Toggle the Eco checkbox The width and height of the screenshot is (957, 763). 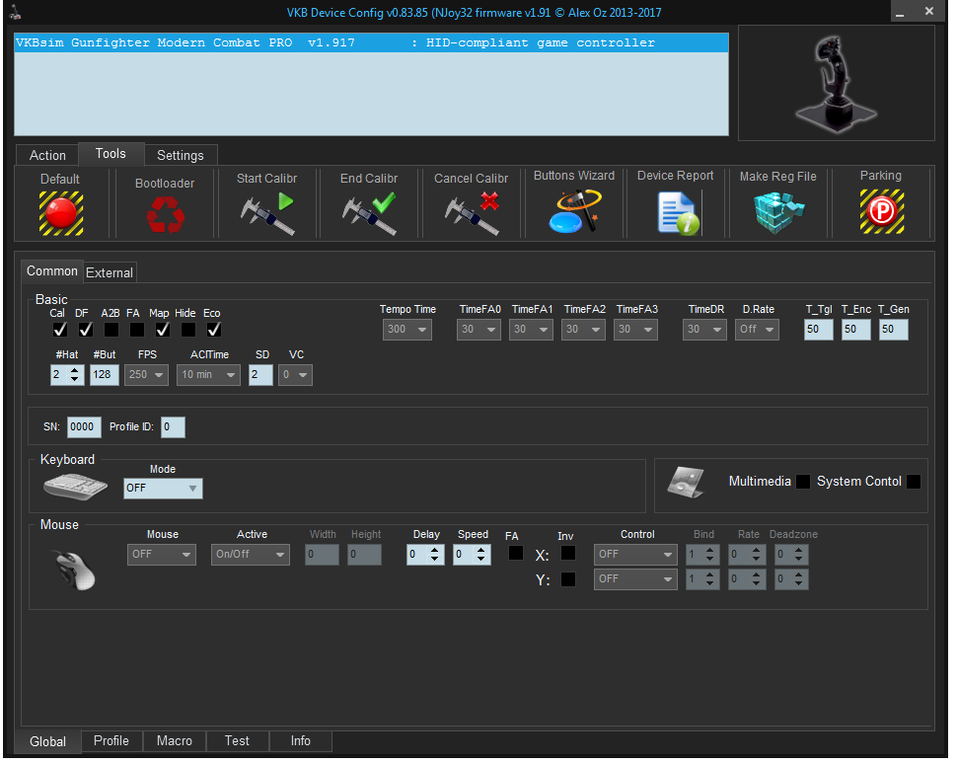(214, 331)
